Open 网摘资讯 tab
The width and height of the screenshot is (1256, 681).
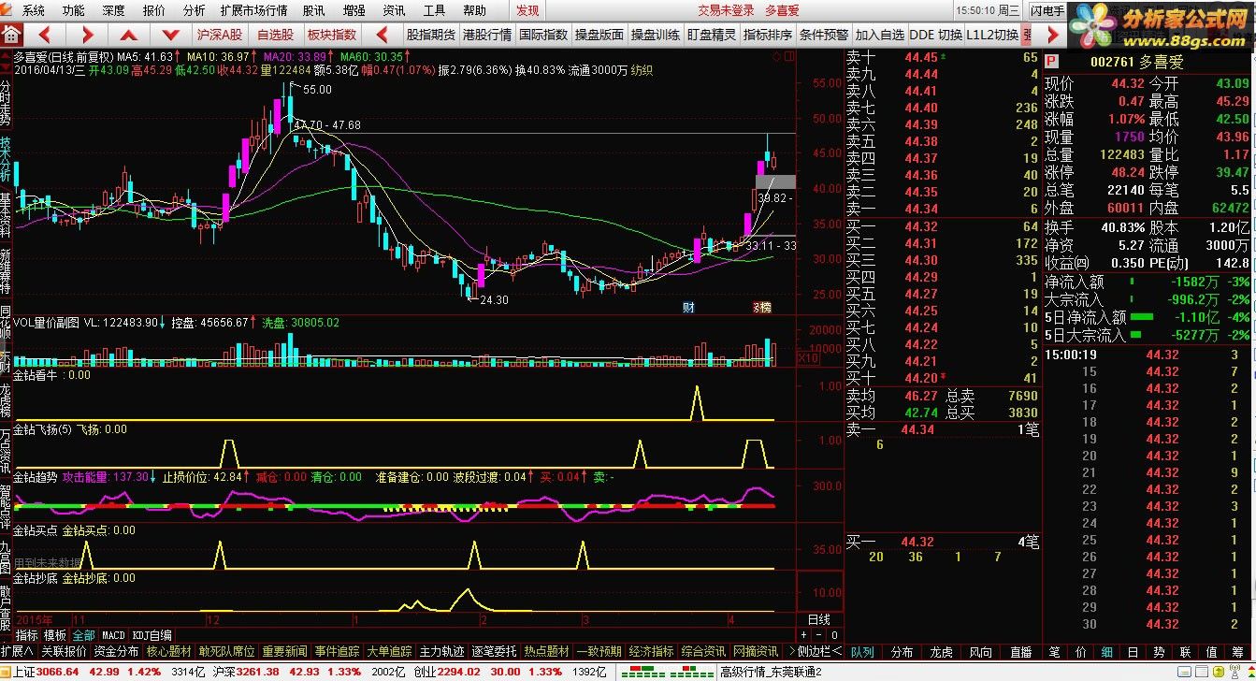(756, 651)
